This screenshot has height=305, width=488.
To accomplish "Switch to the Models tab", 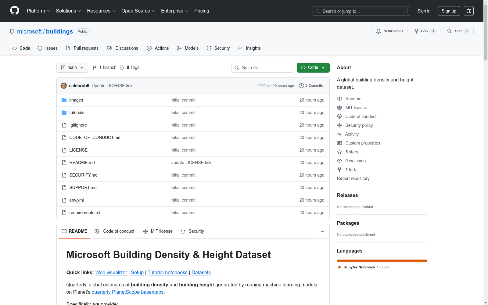I will point(188,48).
